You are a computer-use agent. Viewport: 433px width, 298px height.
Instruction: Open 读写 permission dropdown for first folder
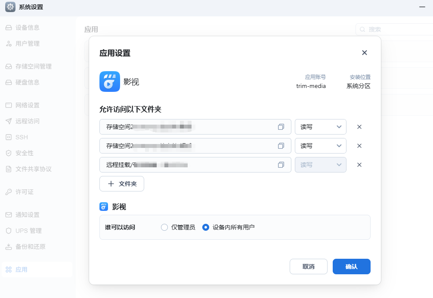coord(321,127)
